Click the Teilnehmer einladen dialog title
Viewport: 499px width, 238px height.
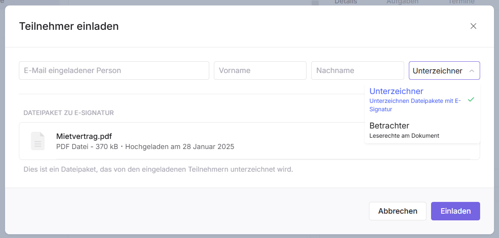click(x=69, y=26)
